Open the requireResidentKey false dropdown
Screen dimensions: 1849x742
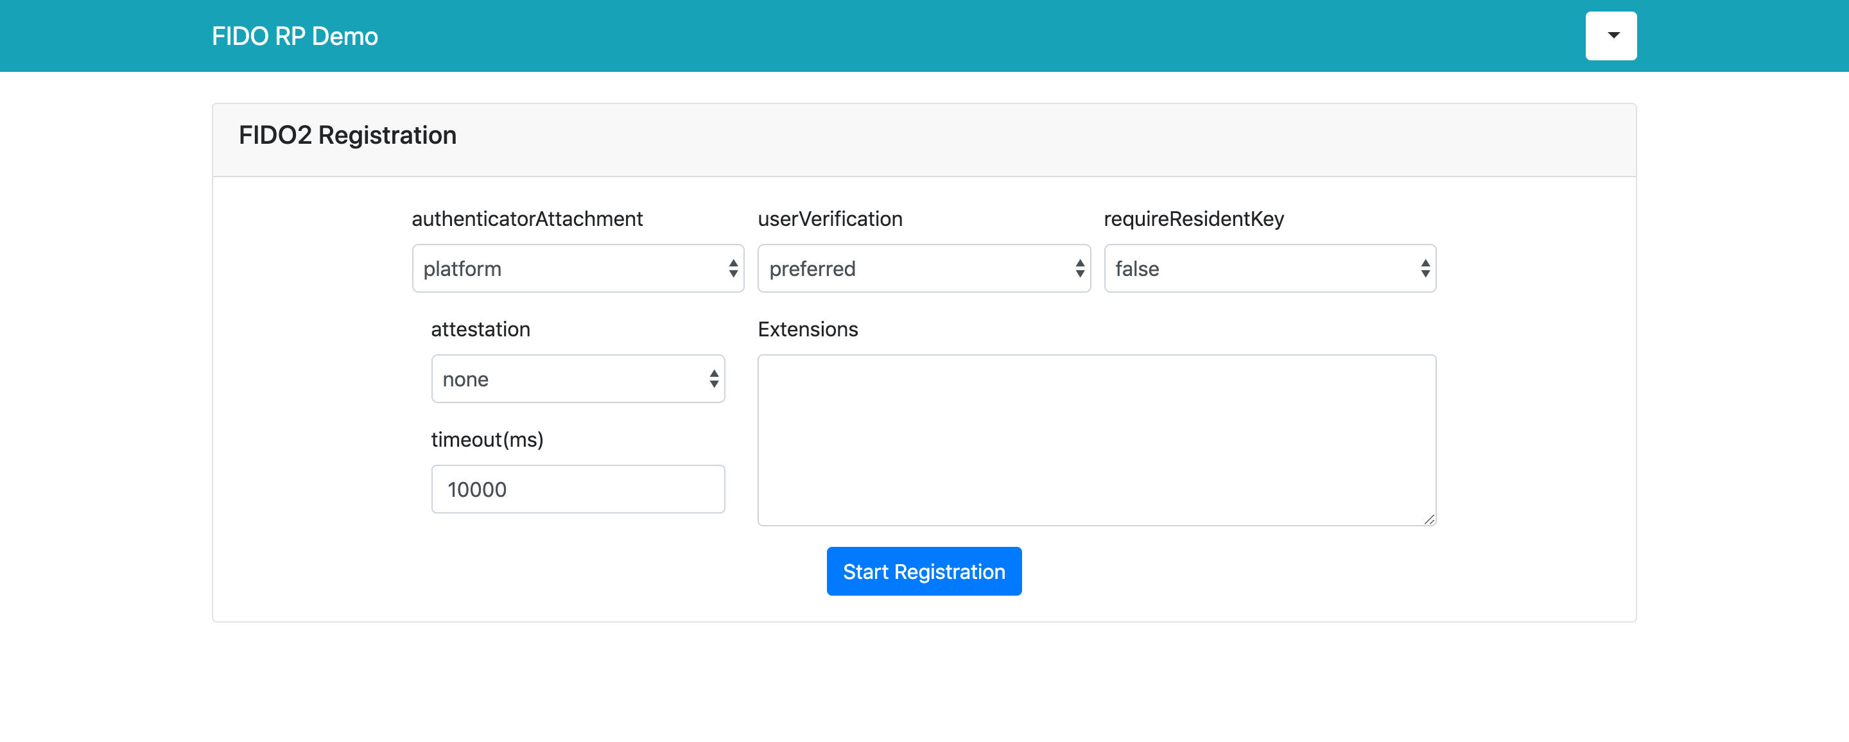tap(1256, 268)
